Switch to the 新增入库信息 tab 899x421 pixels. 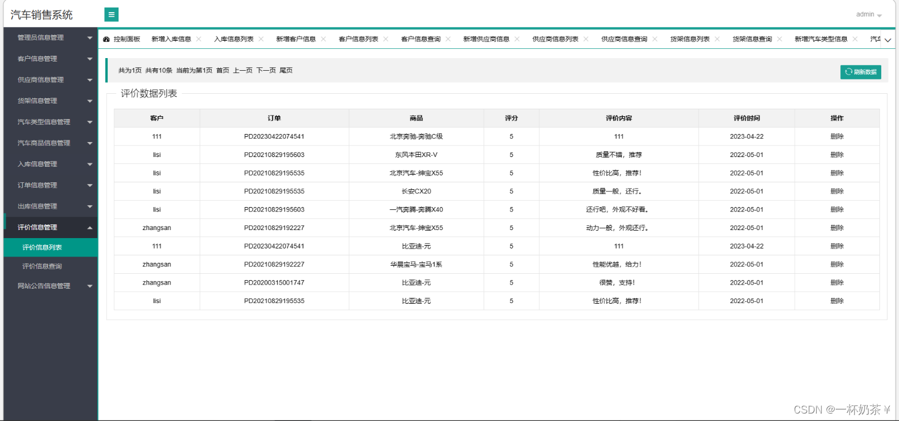click(x=172, y=39)
